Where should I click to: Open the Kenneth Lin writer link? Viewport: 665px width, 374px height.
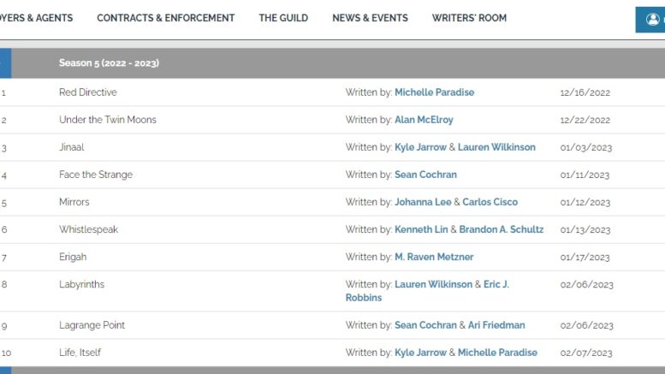pyautogui.click(x=421, y=229)
